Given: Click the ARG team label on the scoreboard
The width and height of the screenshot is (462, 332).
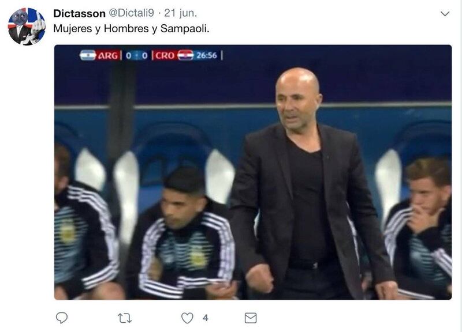Looking at the screenshot, I should 108,55.
